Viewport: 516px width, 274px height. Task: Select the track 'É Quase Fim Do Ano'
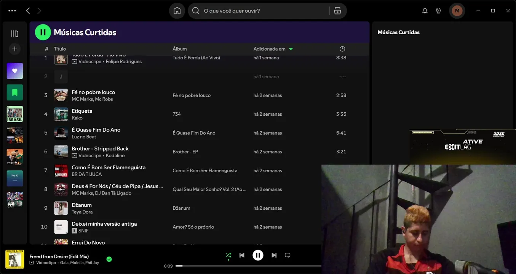tap(96, 129)
